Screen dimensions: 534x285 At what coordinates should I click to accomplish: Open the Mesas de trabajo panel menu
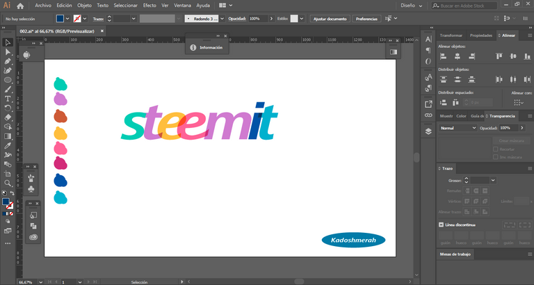click(x=530, y=254)
